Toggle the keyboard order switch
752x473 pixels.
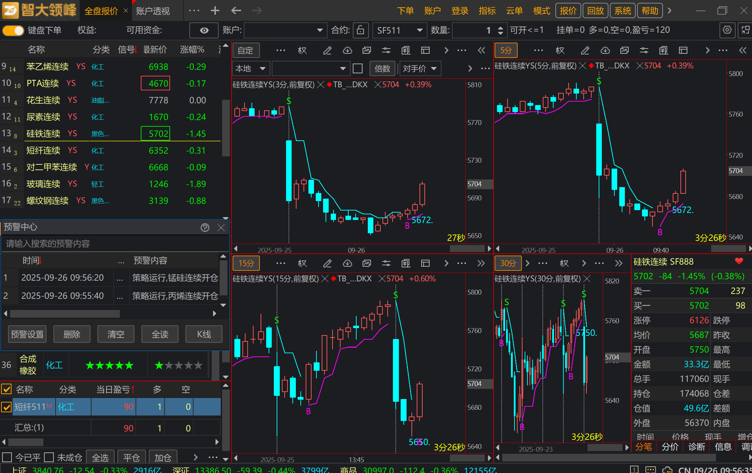point(13,30)
